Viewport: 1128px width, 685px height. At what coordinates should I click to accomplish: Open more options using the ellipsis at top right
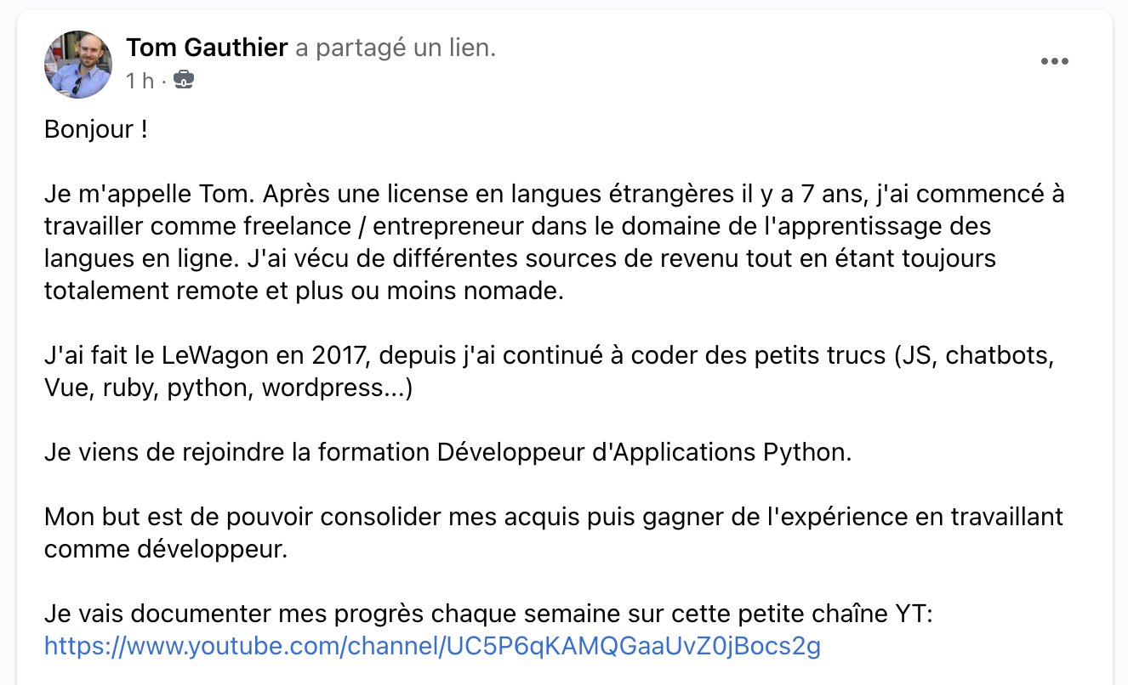pos(1055,60)
